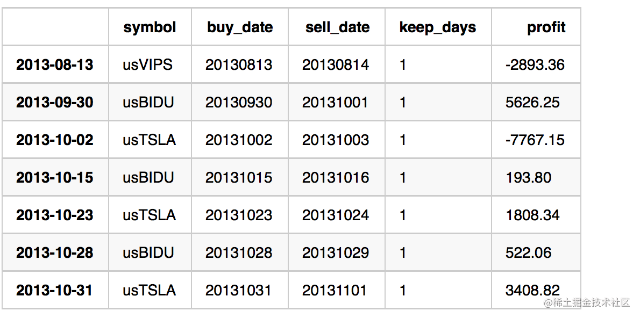Screen dimensions: 640x318
Task: Click the profit value 5626.25
Action: [532, 103]
